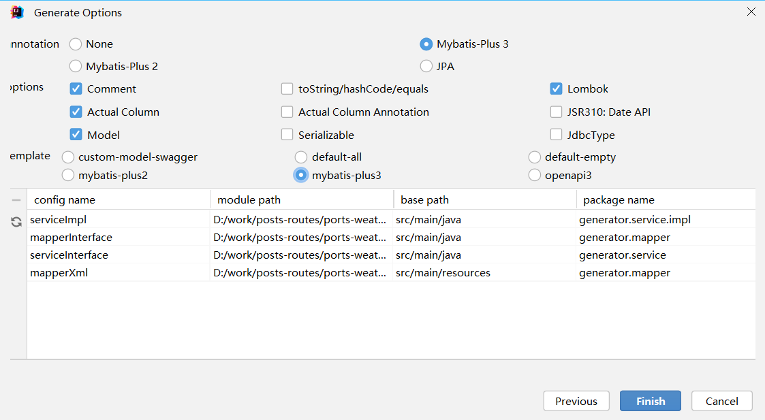Screen dimensions: 765x420
Task: Close the Generate Options dialog
Action: pos(751,12)
